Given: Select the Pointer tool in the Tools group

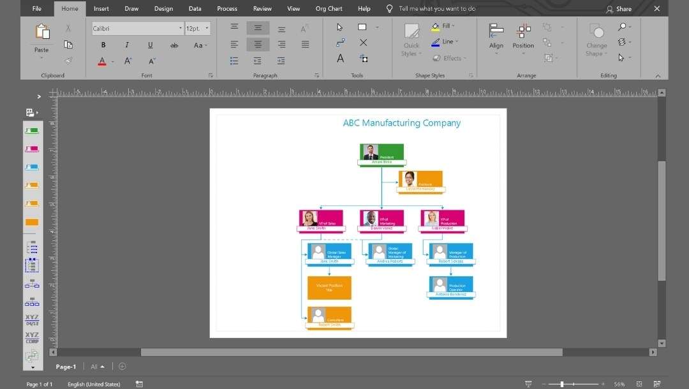Looking at the screenshot, I should 339,27.
